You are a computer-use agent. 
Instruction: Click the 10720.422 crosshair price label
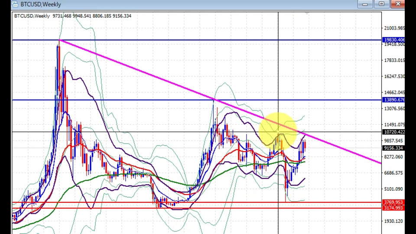click(x=393, y=132)
